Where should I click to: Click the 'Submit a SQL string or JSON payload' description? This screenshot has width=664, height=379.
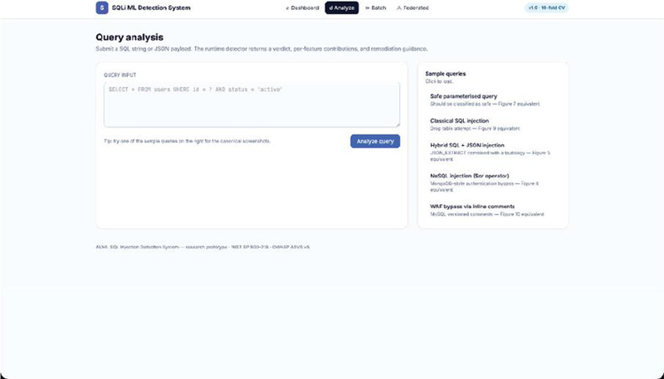[261, 49]
